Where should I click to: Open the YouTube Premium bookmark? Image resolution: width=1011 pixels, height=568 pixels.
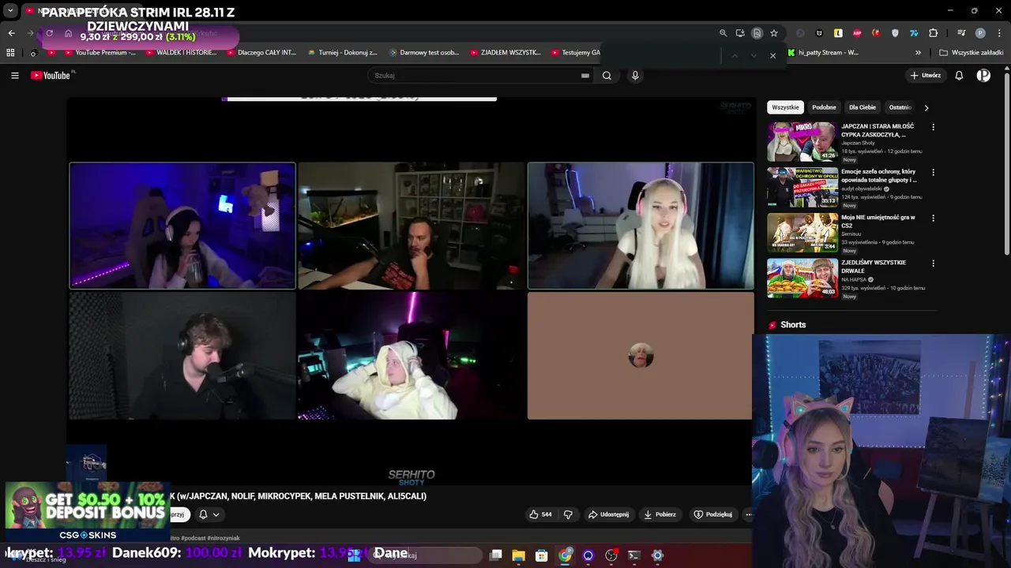coord(99,53)
